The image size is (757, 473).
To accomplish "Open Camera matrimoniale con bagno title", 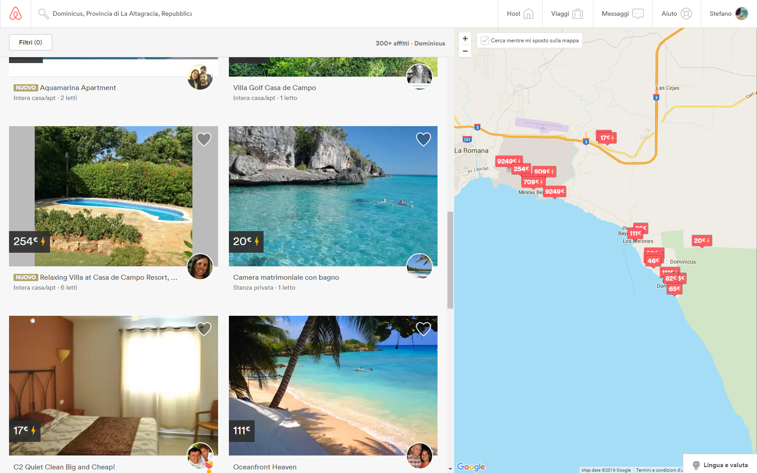I will click(x=286, y=277).
